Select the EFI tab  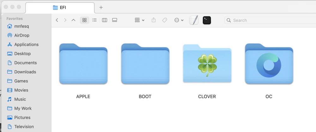(60, 8)
